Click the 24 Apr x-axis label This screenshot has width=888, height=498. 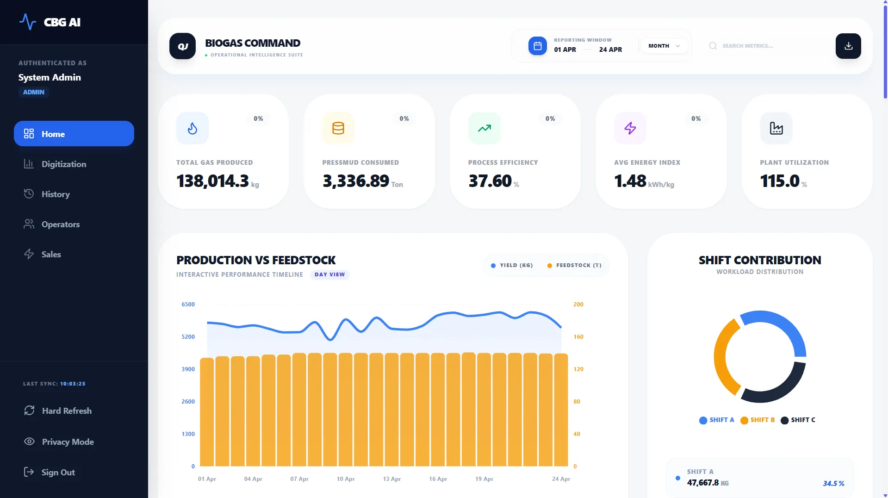click(x=561, y=479)
